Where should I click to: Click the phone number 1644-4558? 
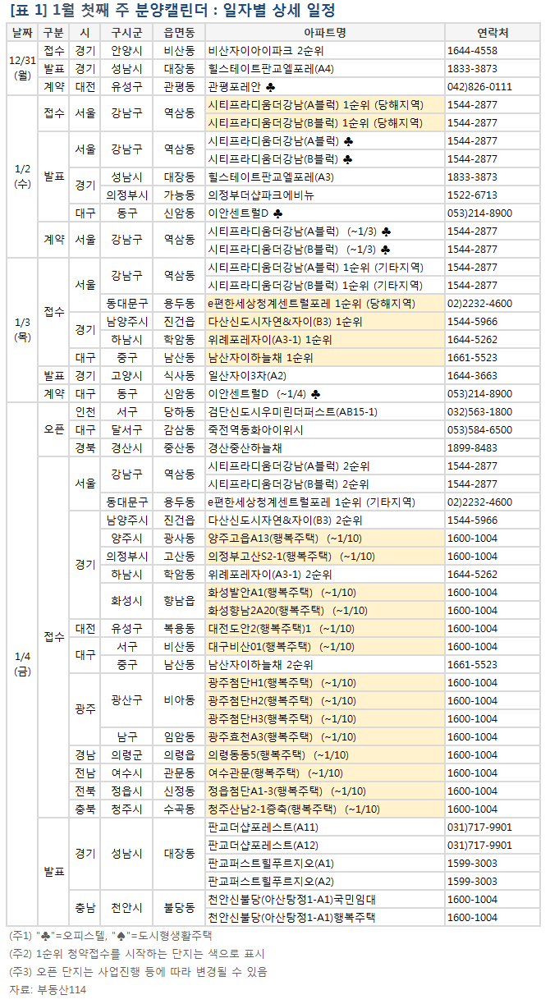click(x=472, y=50)
